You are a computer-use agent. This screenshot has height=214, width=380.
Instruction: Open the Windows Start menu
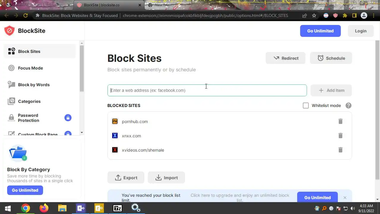click(x=8, y=208)
